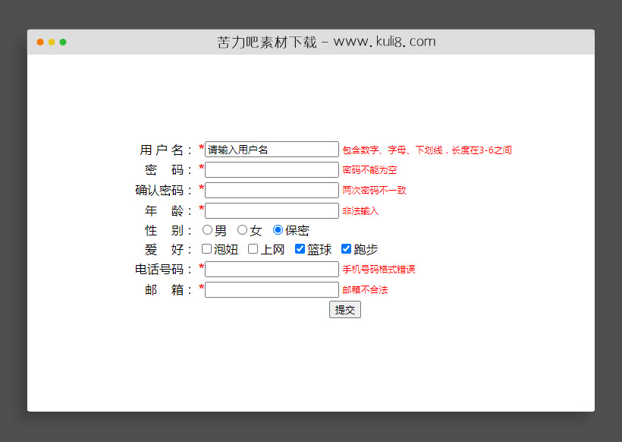Image resolution: width=622 pixels, height=442 pixels.
Task: Click the 密码 password input field
Action: [271, 169]
